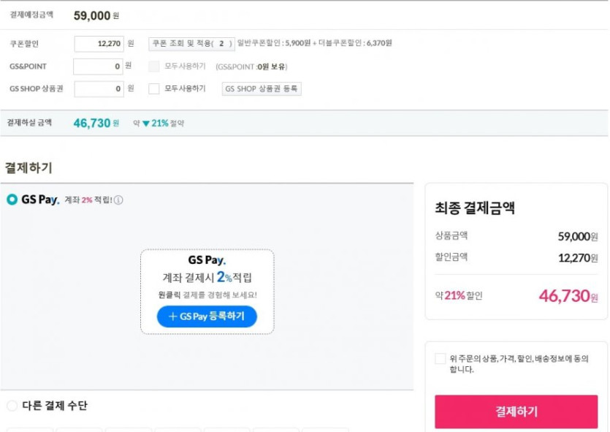
Task: Tick the order info agreement checkbox
Action: 440,359
